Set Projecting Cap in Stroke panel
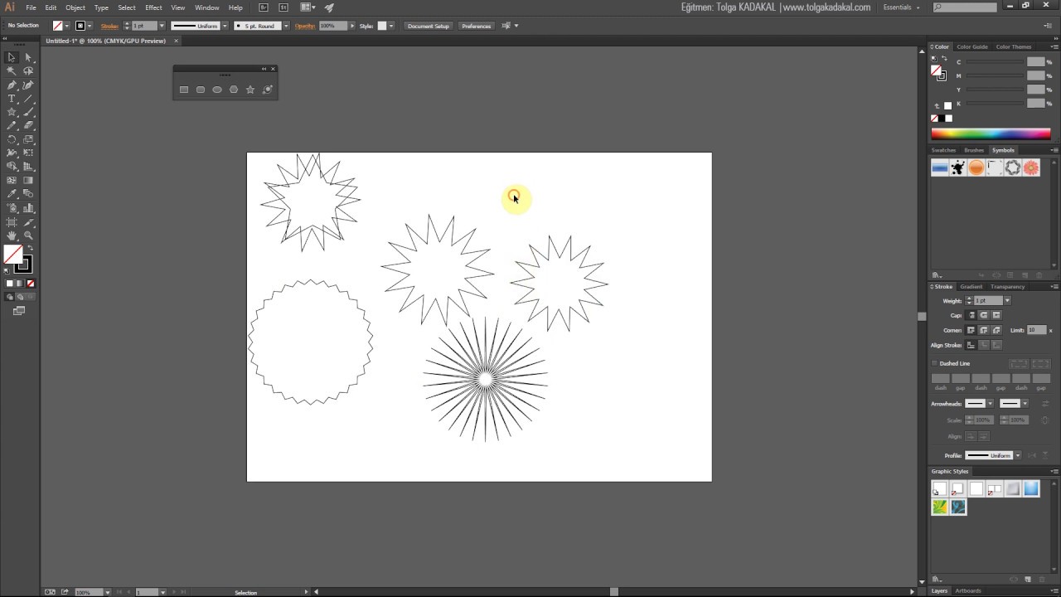Viewport: 1061px width, 597px height. point(996,315)
